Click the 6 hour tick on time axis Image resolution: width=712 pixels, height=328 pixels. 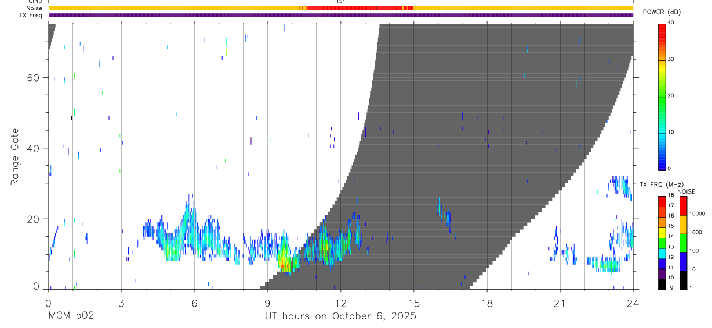point(194,303)
